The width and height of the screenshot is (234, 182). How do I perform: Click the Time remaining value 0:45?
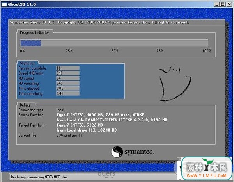[68, 93]
